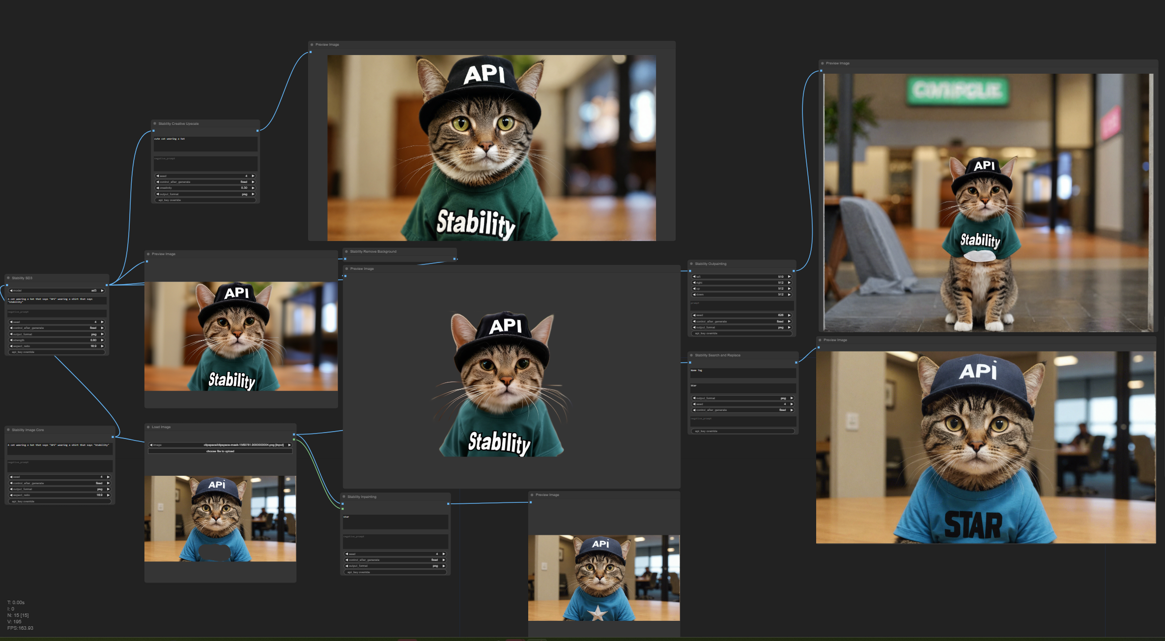Click left arrow on Outpainting down value
This screenshot has height=641, width=1165.
coord(694,294)
